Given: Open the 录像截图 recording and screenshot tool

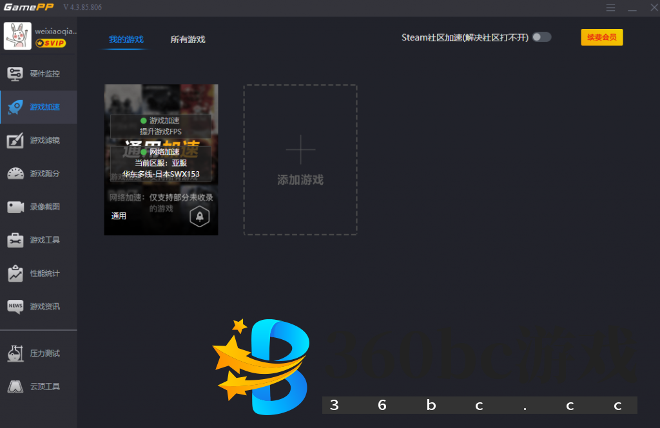Looking at the screenshot, I should tap(39, 207).
